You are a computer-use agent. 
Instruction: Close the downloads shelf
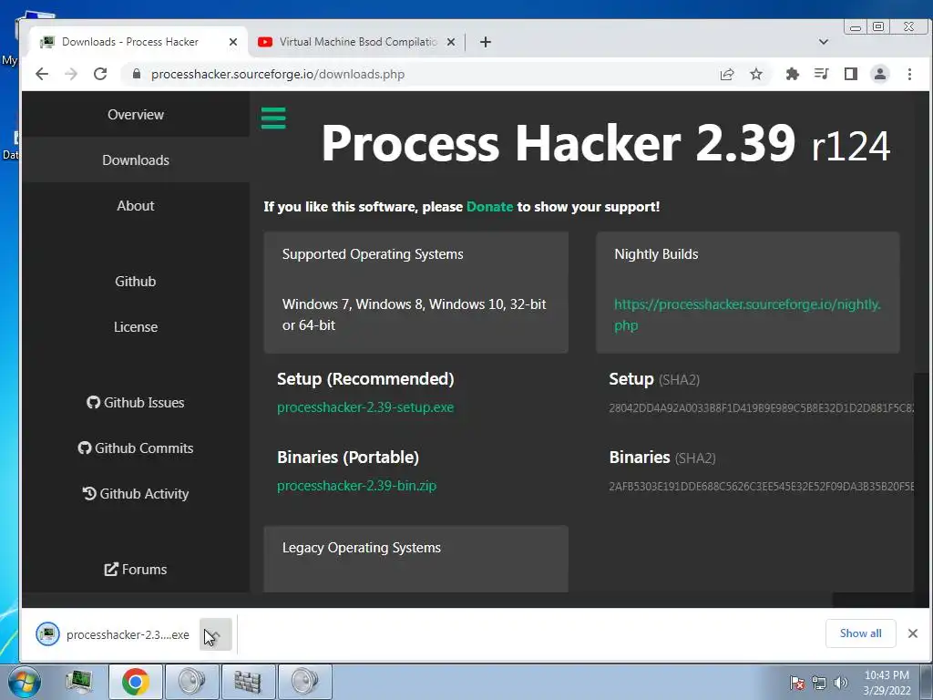pyautogui.click(x=913, y=633)
